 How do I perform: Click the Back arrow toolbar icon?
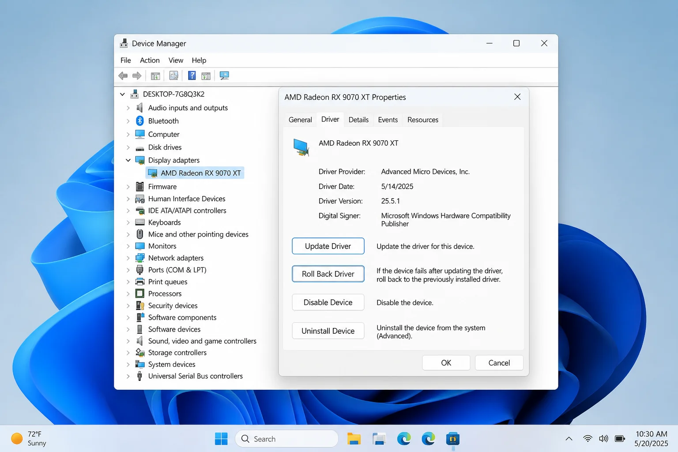pyautogui.click(x=123, y=76)
